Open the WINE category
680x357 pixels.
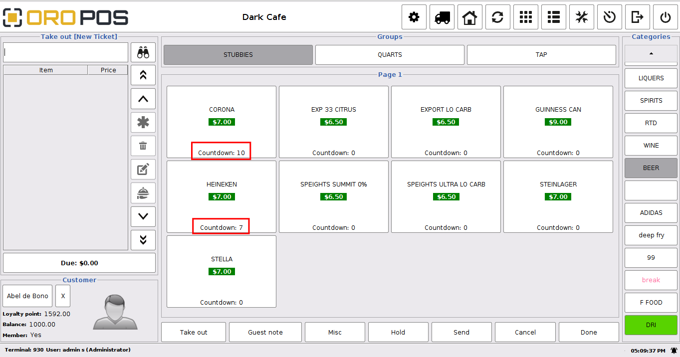point(651,146)
